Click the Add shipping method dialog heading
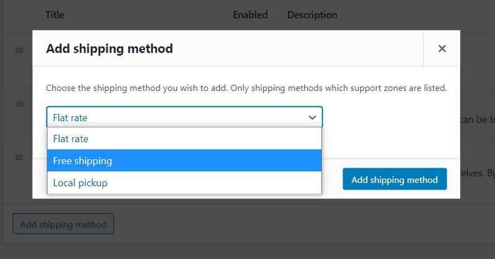495x259 pixels. pyautogui.click(x=110, y=49)
